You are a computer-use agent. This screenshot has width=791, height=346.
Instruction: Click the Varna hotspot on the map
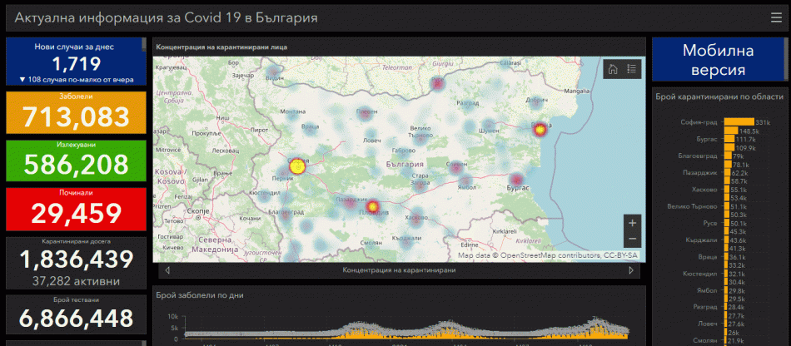[540, 130]
